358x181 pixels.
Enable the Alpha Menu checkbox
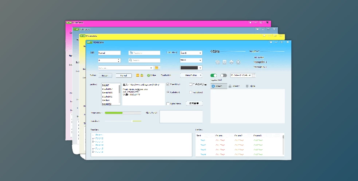pyautogui.click(x=168, y=104)
